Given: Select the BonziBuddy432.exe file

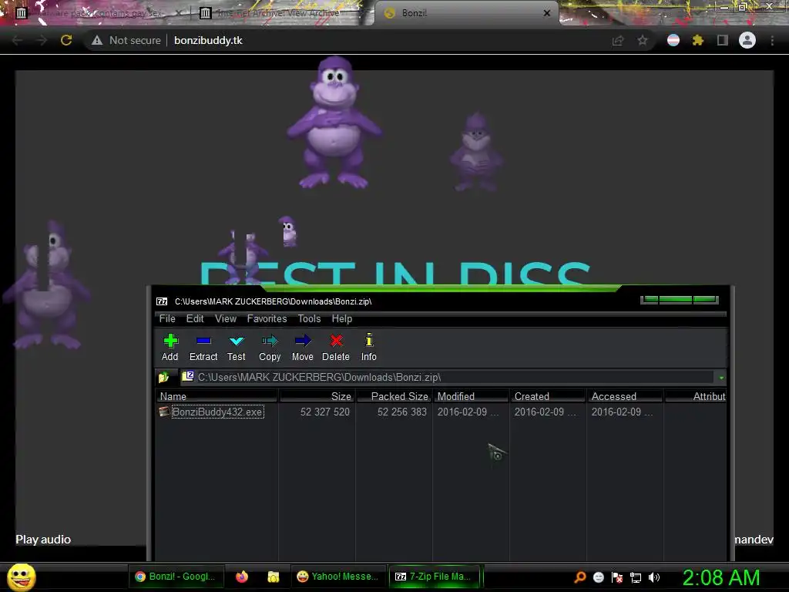Looking at the screenshot, I should [217, 412].
